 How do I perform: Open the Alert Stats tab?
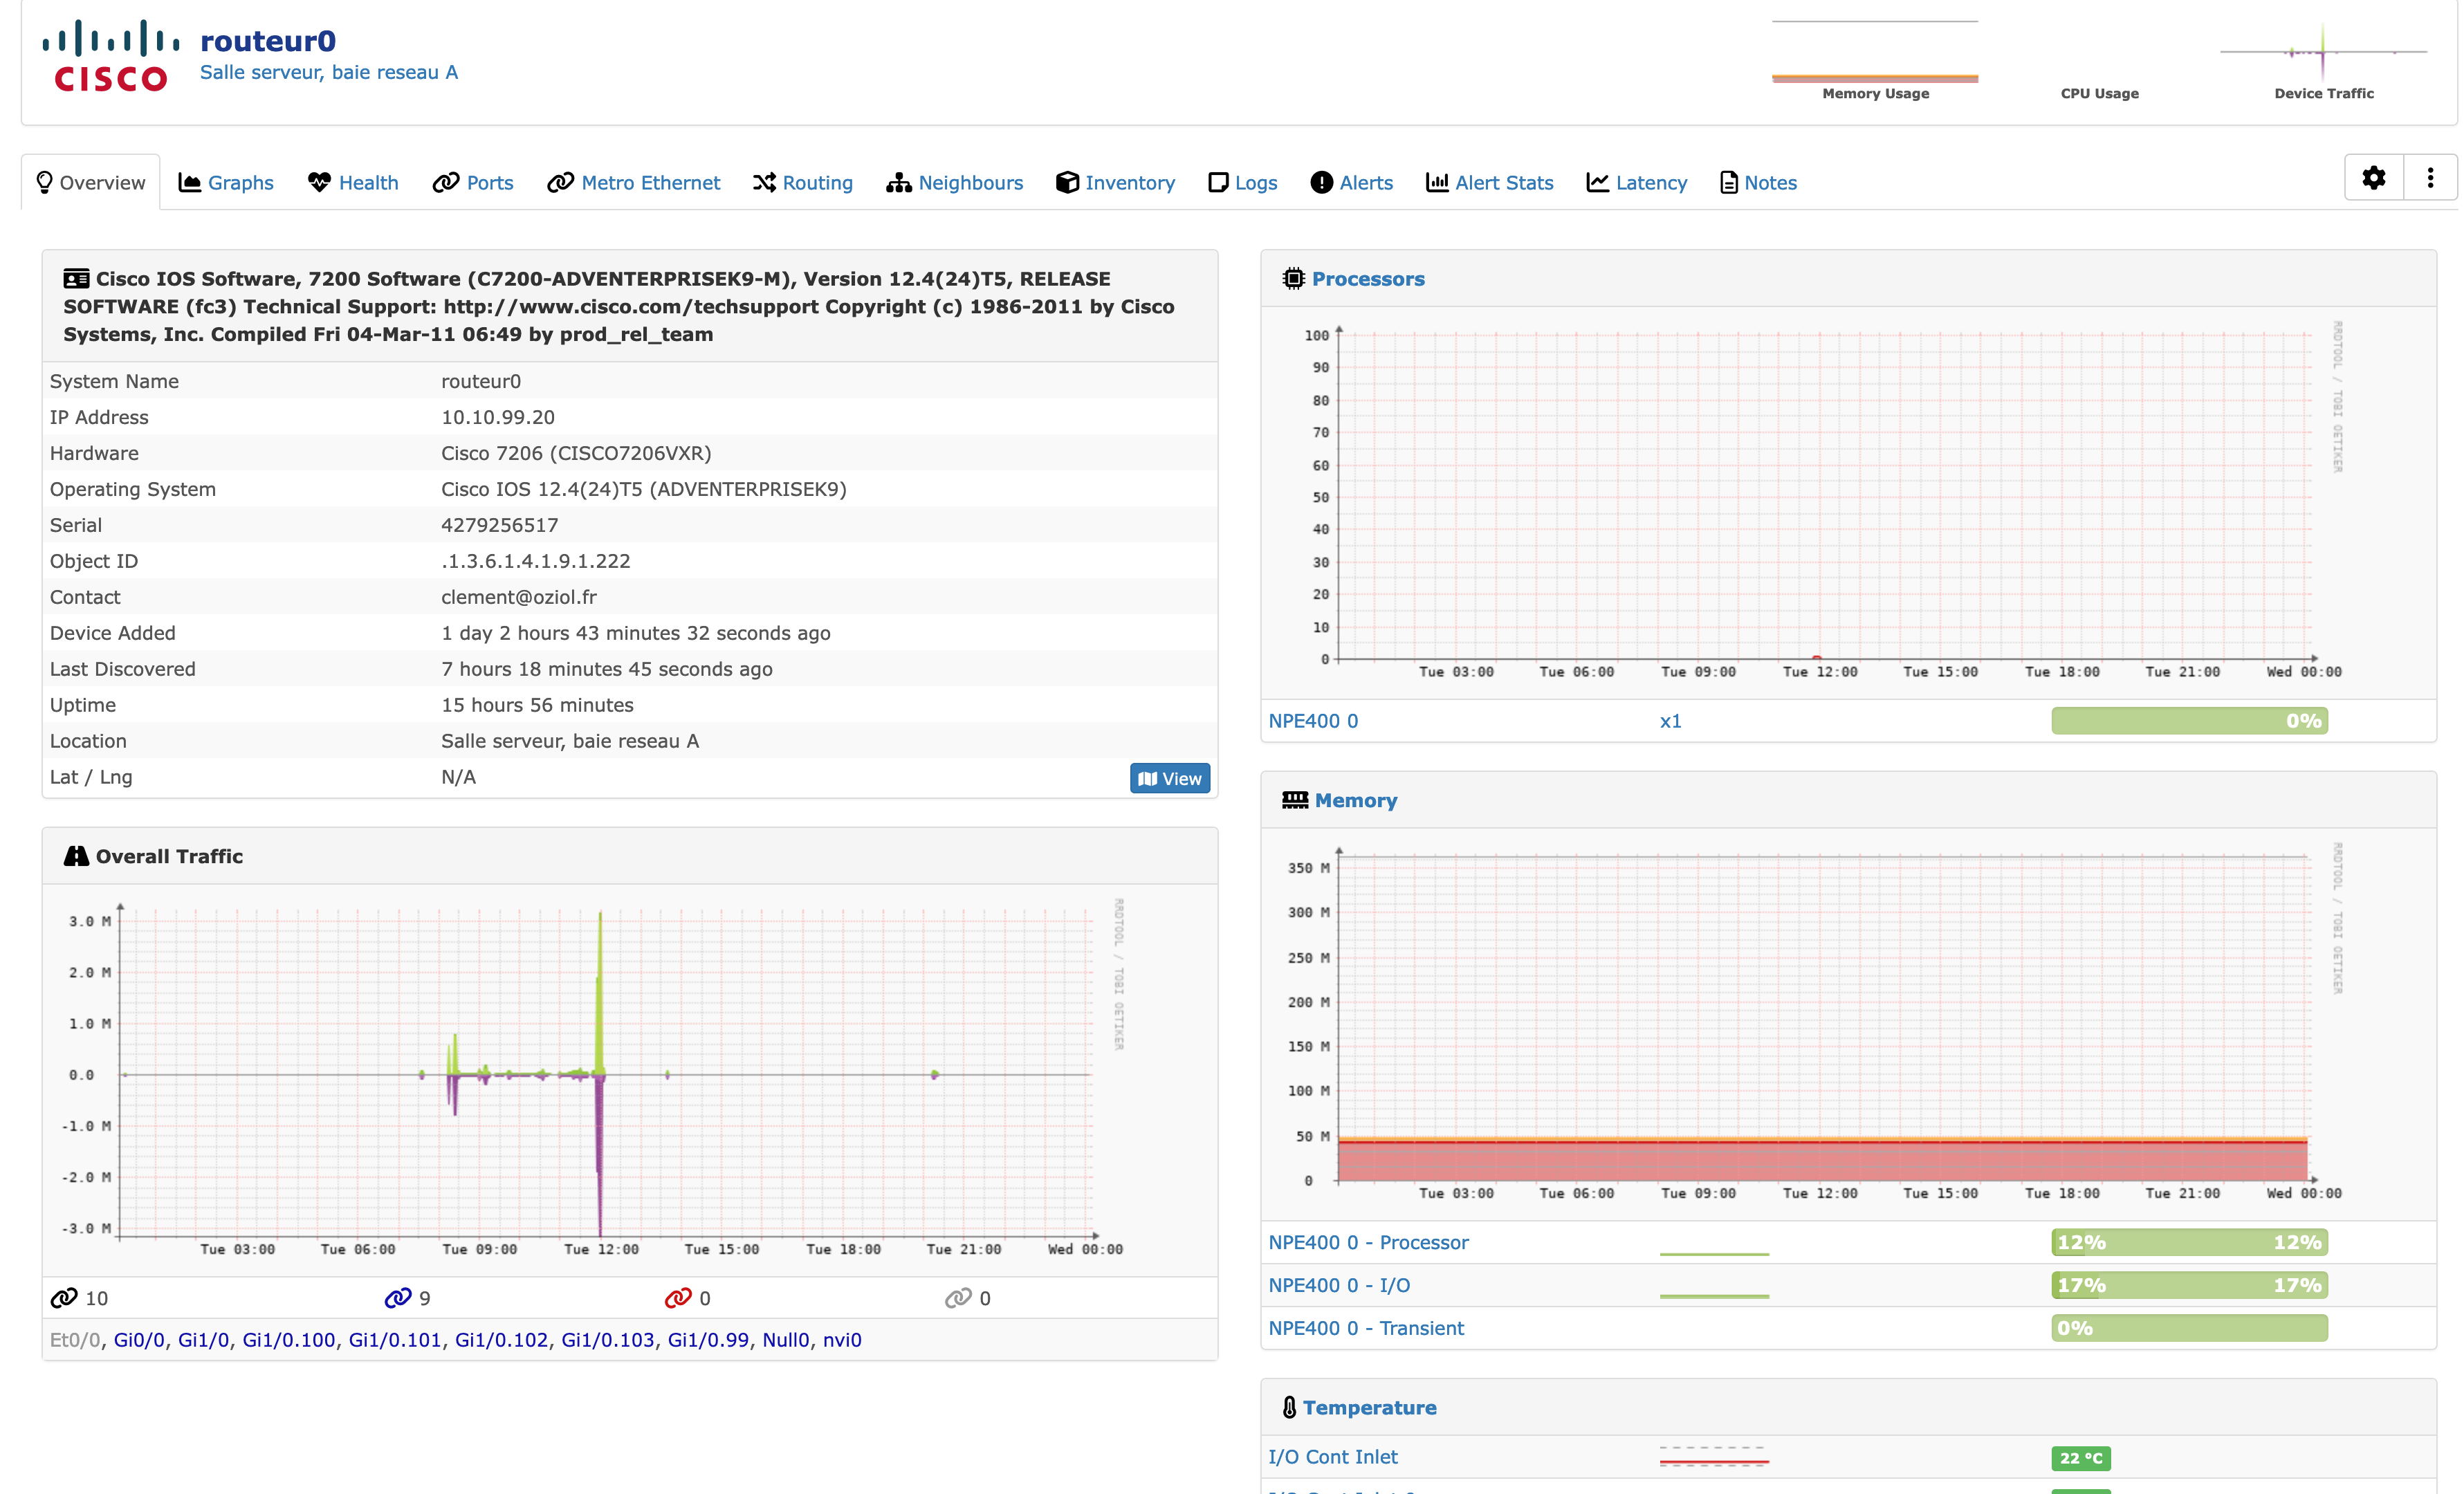(x=1489, y=183)
